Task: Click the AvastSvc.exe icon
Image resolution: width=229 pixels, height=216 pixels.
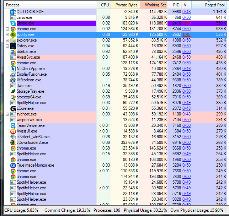Action: [13, 57]
